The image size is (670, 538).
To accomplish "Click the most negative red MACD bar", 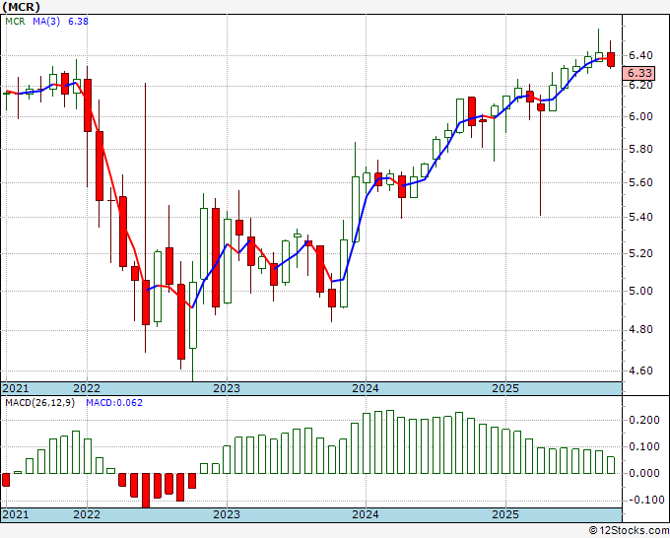I will [146, 490].
